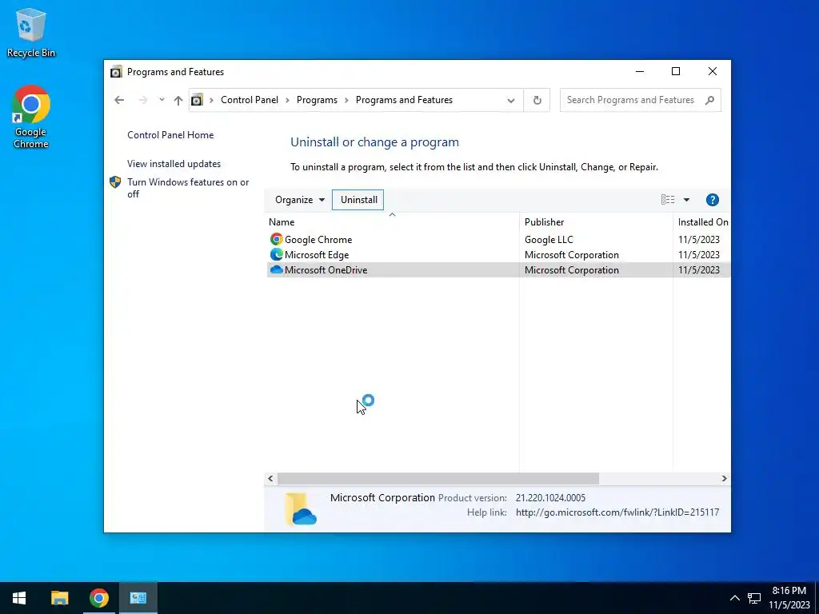This screenshot has height=614, width=819.
Task: Click the horizontal scrollbar thumb
Action: pyautogui.click(x=438, y=478)
